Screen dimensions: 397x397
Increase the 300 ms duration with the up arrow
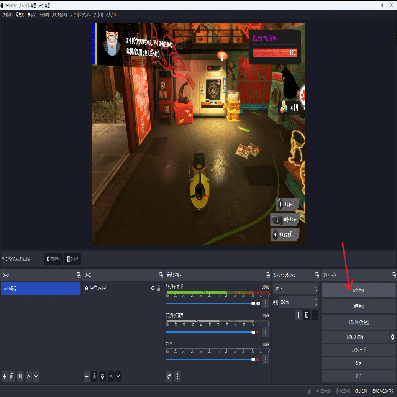[315, 300]
